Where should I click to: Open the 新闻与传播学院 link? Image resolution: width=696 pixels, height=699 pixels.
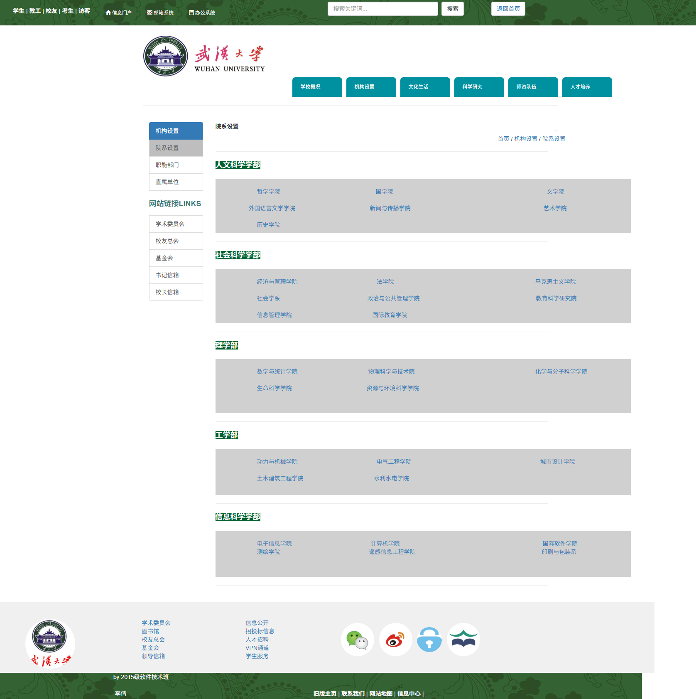pyautogui.click(x=390, y=208)
